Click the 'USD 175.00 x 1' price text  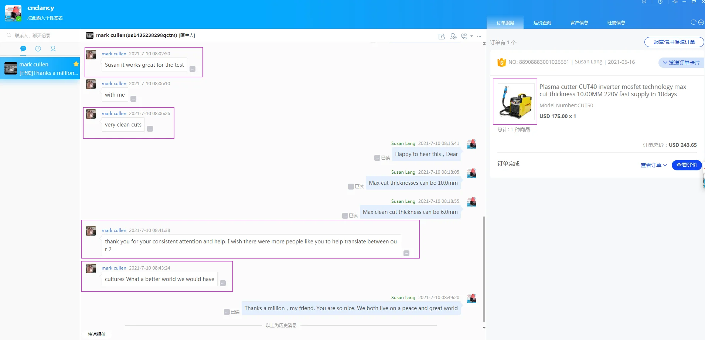558,116
